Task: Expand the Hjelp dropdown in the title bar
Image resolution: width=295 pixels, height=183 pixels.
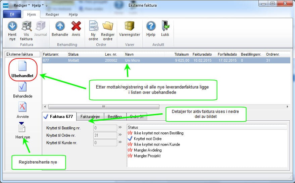Action: click(37, 5)
